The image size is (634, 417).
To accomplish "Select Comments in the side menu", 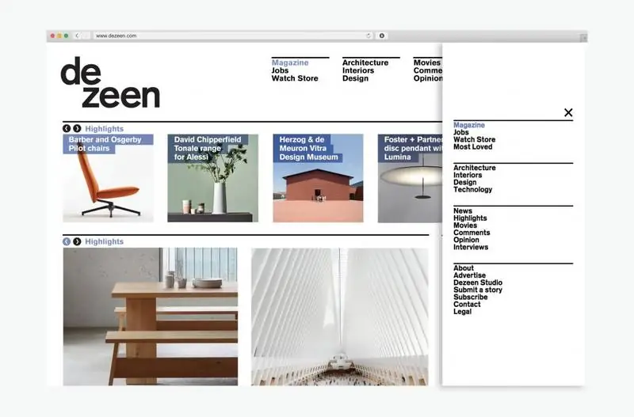I will coord(472,233).
